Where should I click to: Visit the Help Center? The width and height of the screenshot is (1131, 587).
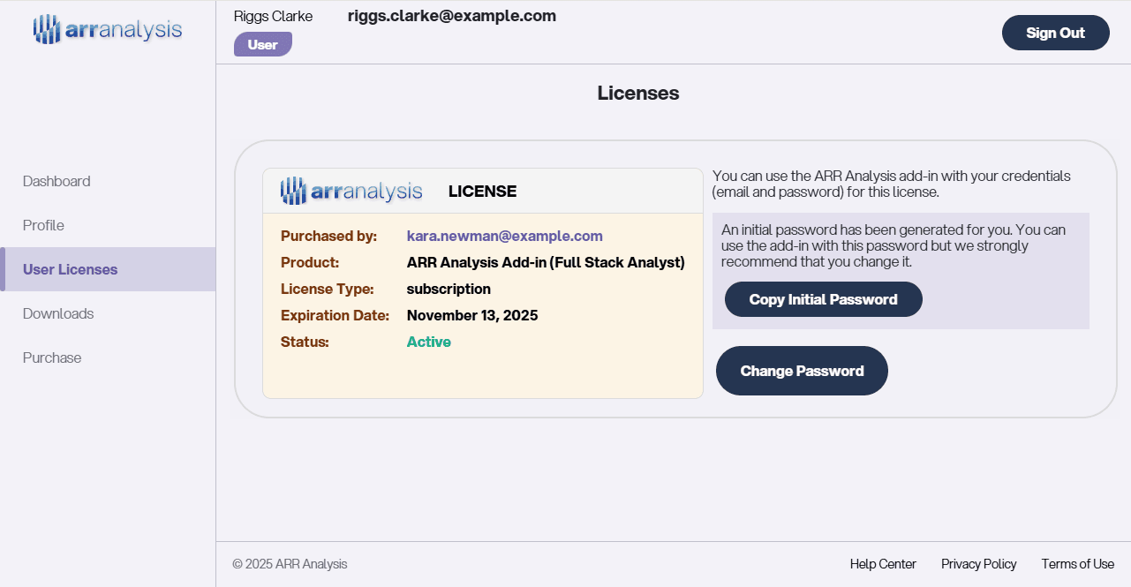pos(883,563)
